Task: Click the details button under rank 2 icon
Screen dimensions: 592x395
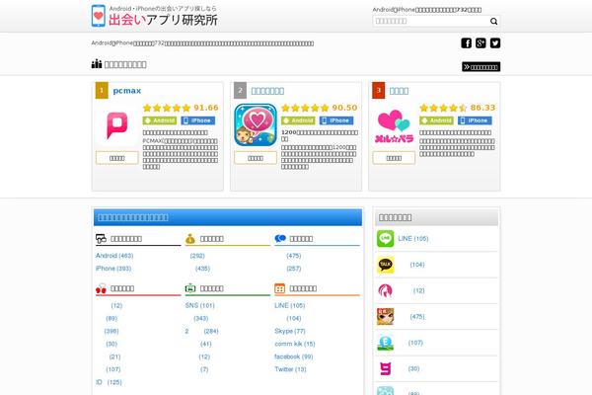Action: pos(256,158)
